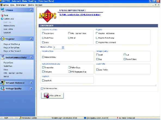Click the Utama computer icon
The height and width of the screenshot is (120, 161).
click(x=2, y=10)
